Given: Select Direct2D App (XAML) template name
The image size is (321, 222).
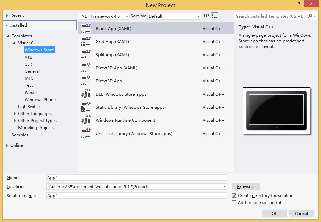Looking at the screenshot, I should (117, 68).
